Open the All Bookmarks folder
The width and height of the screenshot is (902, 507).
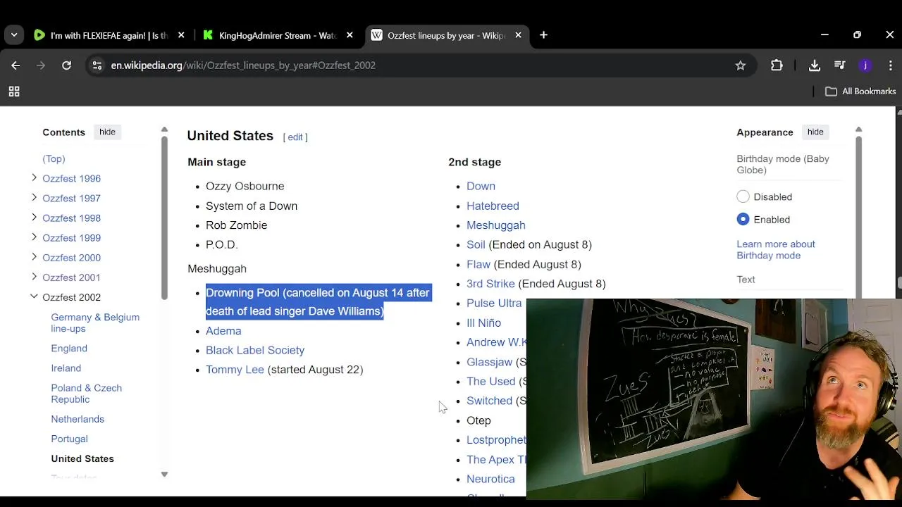(860, 92)
